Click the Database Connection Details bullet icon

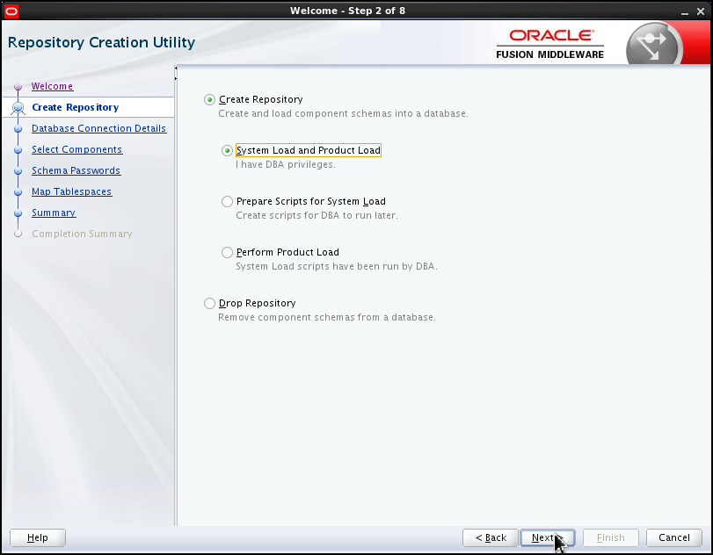tap(18, 128)
